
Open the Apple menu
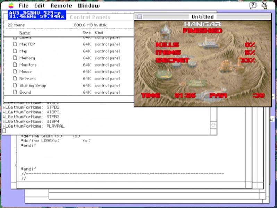pyautogui.click(x=11, y=6)
